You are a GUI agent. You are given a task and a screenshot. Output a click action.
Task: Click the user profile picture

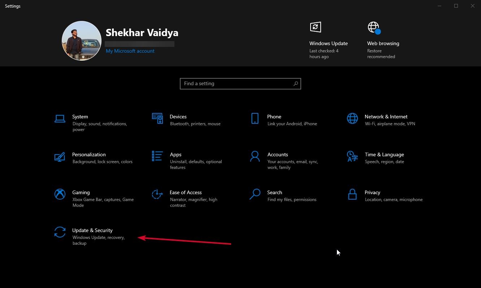82,41
